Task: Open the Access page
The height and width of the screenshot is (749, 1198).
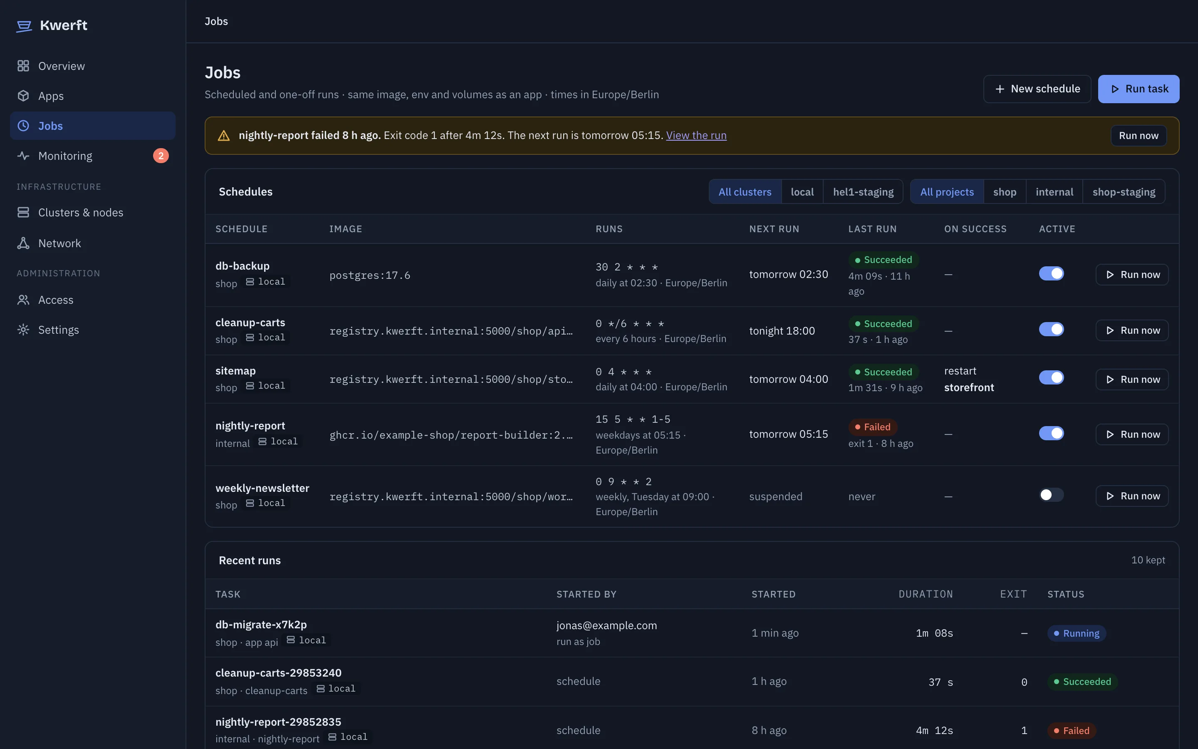Action: 93,300
